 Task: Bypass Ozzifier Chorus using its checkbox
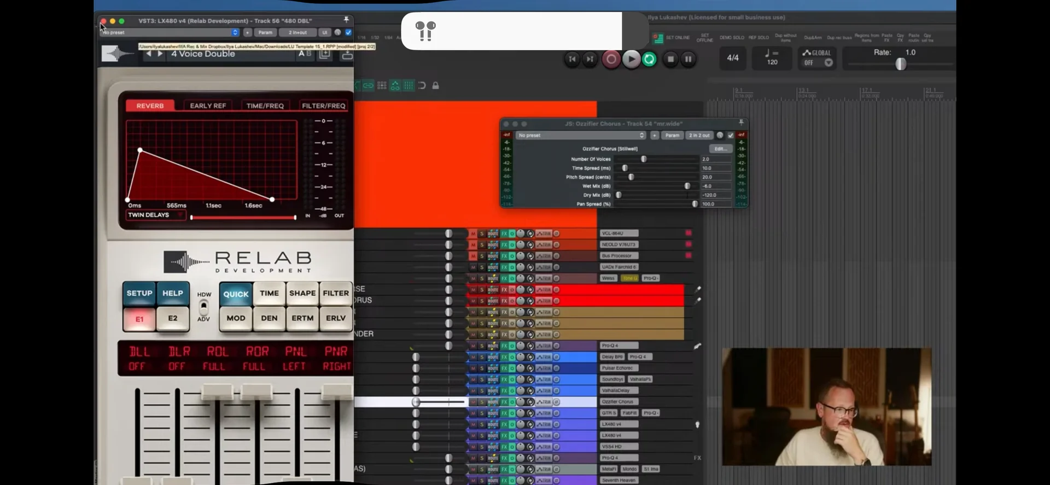pos(731,135)
